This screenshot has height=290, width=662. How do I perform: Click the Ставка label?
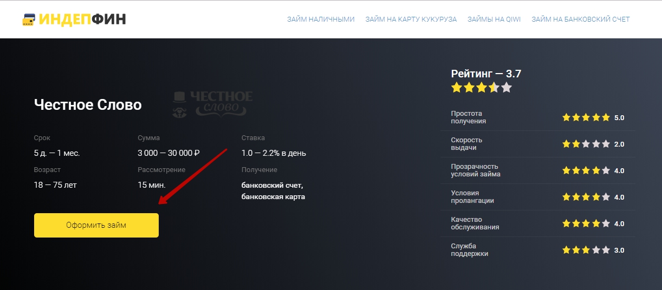pyautogui.click(x=253, y=138)
